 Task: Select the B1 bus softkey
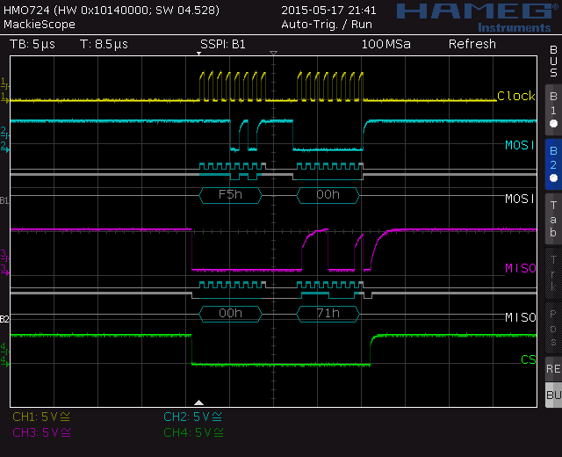(x=553, y=110)
